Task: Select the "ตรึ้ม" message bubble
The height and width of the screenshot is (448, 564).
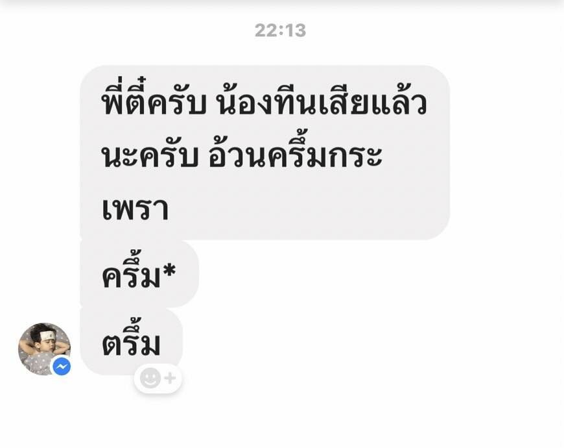Action: [132, 342]
